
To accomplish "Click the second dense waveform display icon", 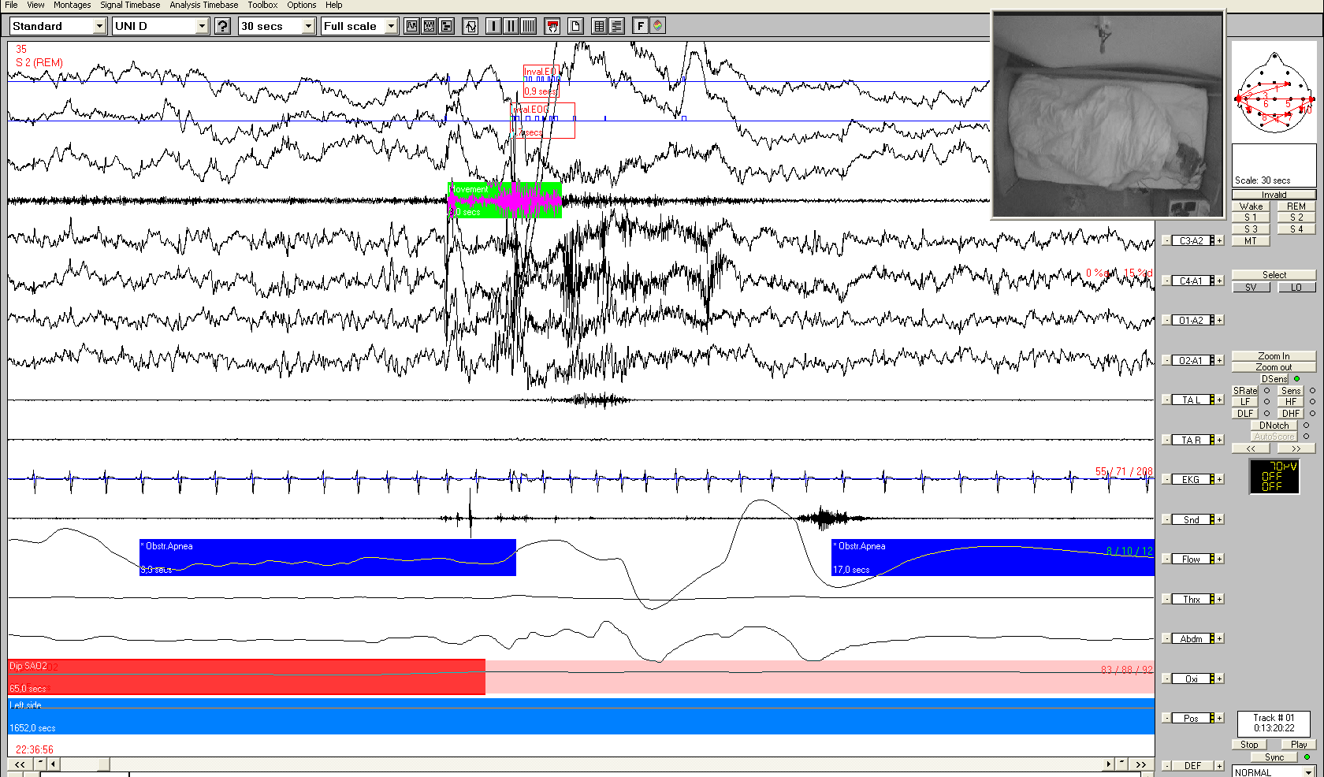I will click(x=429, y=26).
